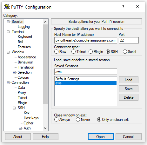This screenshot has width=147, height=145.
Task: Open the Connection category
Action: click(x=20, y=82)
